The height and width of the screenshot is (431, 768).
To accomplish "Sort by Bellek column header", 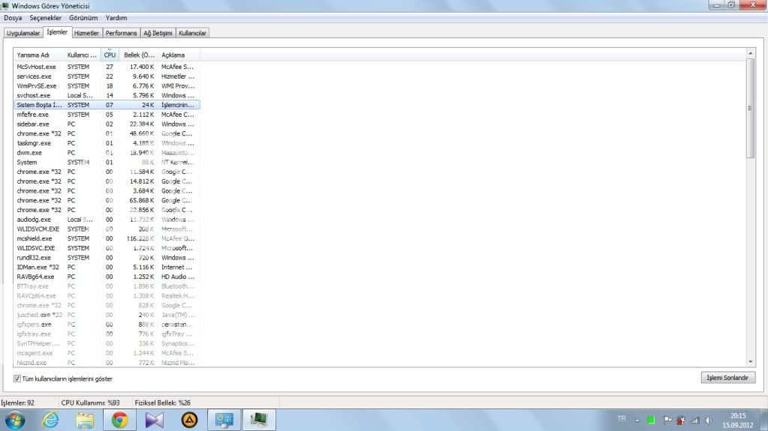I will click(x=139, y=55).
